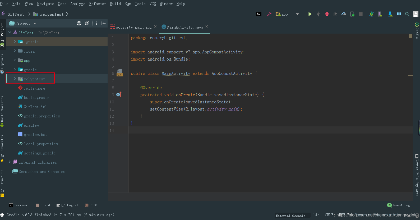Open the terminal icon in the toolbar

259,14
